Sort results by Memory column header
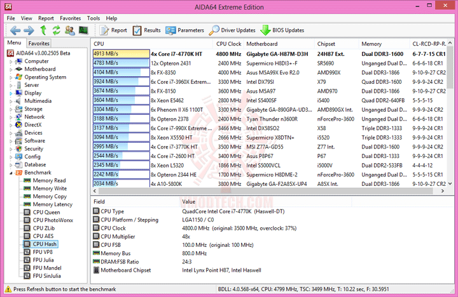 (384, 44)
